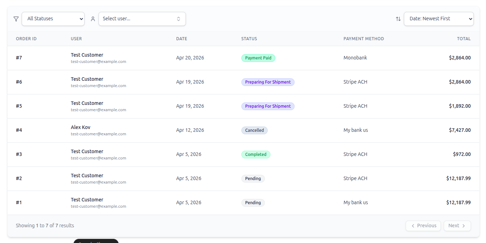Viewport: 486px width, 243px height.
Task: Click the Cancelled status badge
Action: [x=254, y=130]
